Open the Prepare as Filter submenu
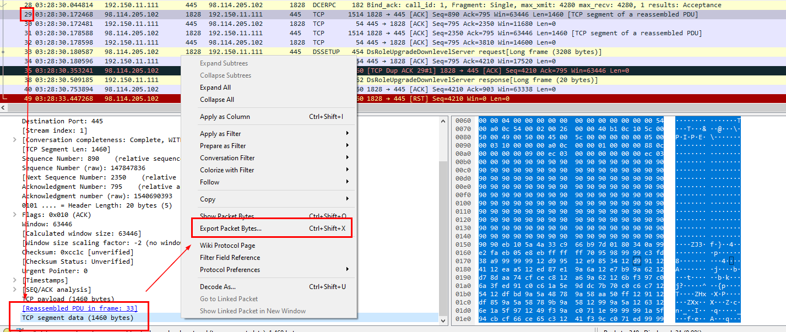This screenshot has width=786, height=332. point(223,146)
